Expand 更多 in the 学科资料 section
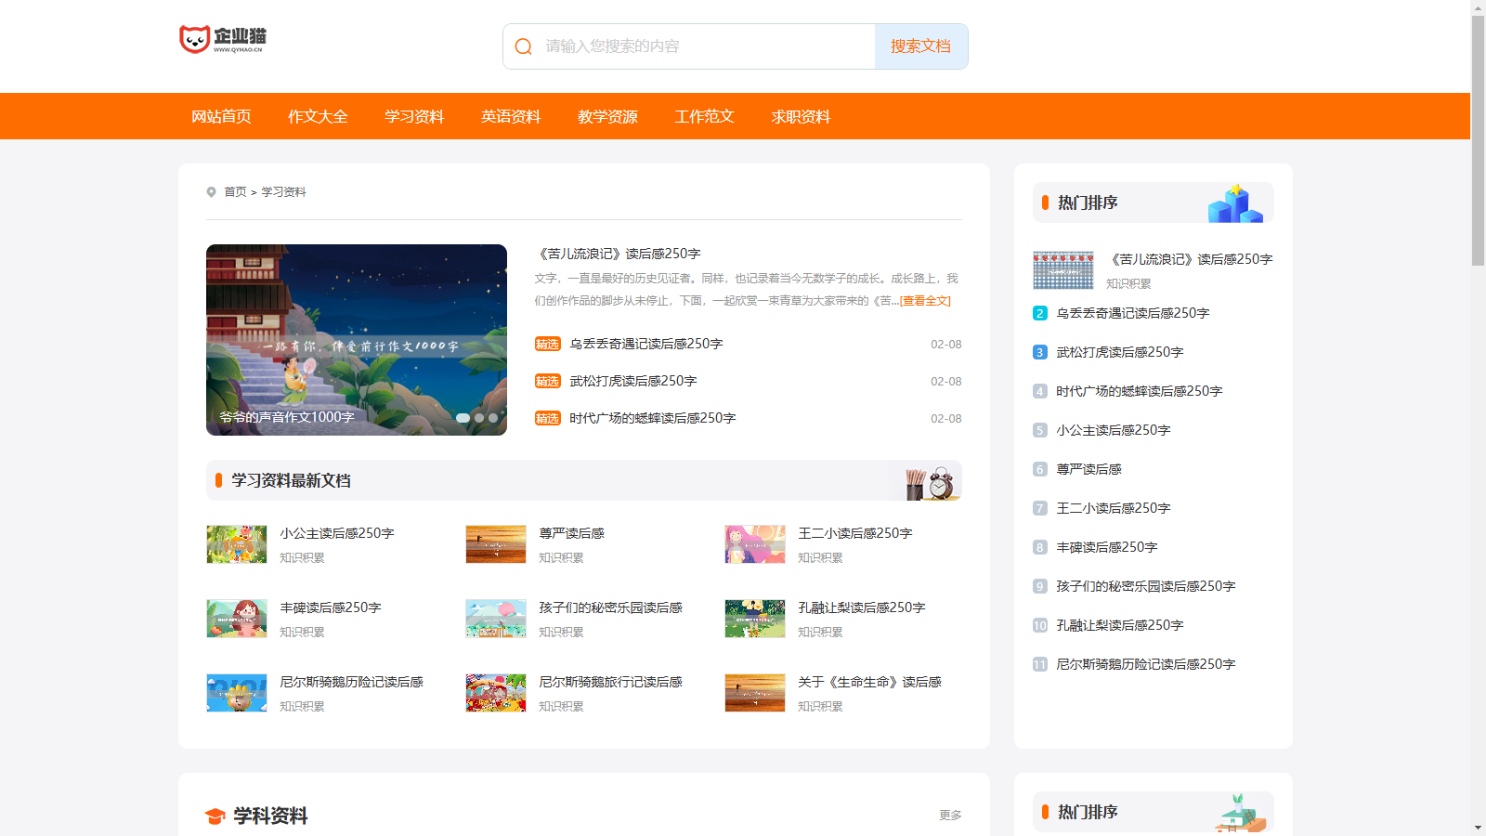1486x836 pixels. pyautogui.click(x=950, y=816)
